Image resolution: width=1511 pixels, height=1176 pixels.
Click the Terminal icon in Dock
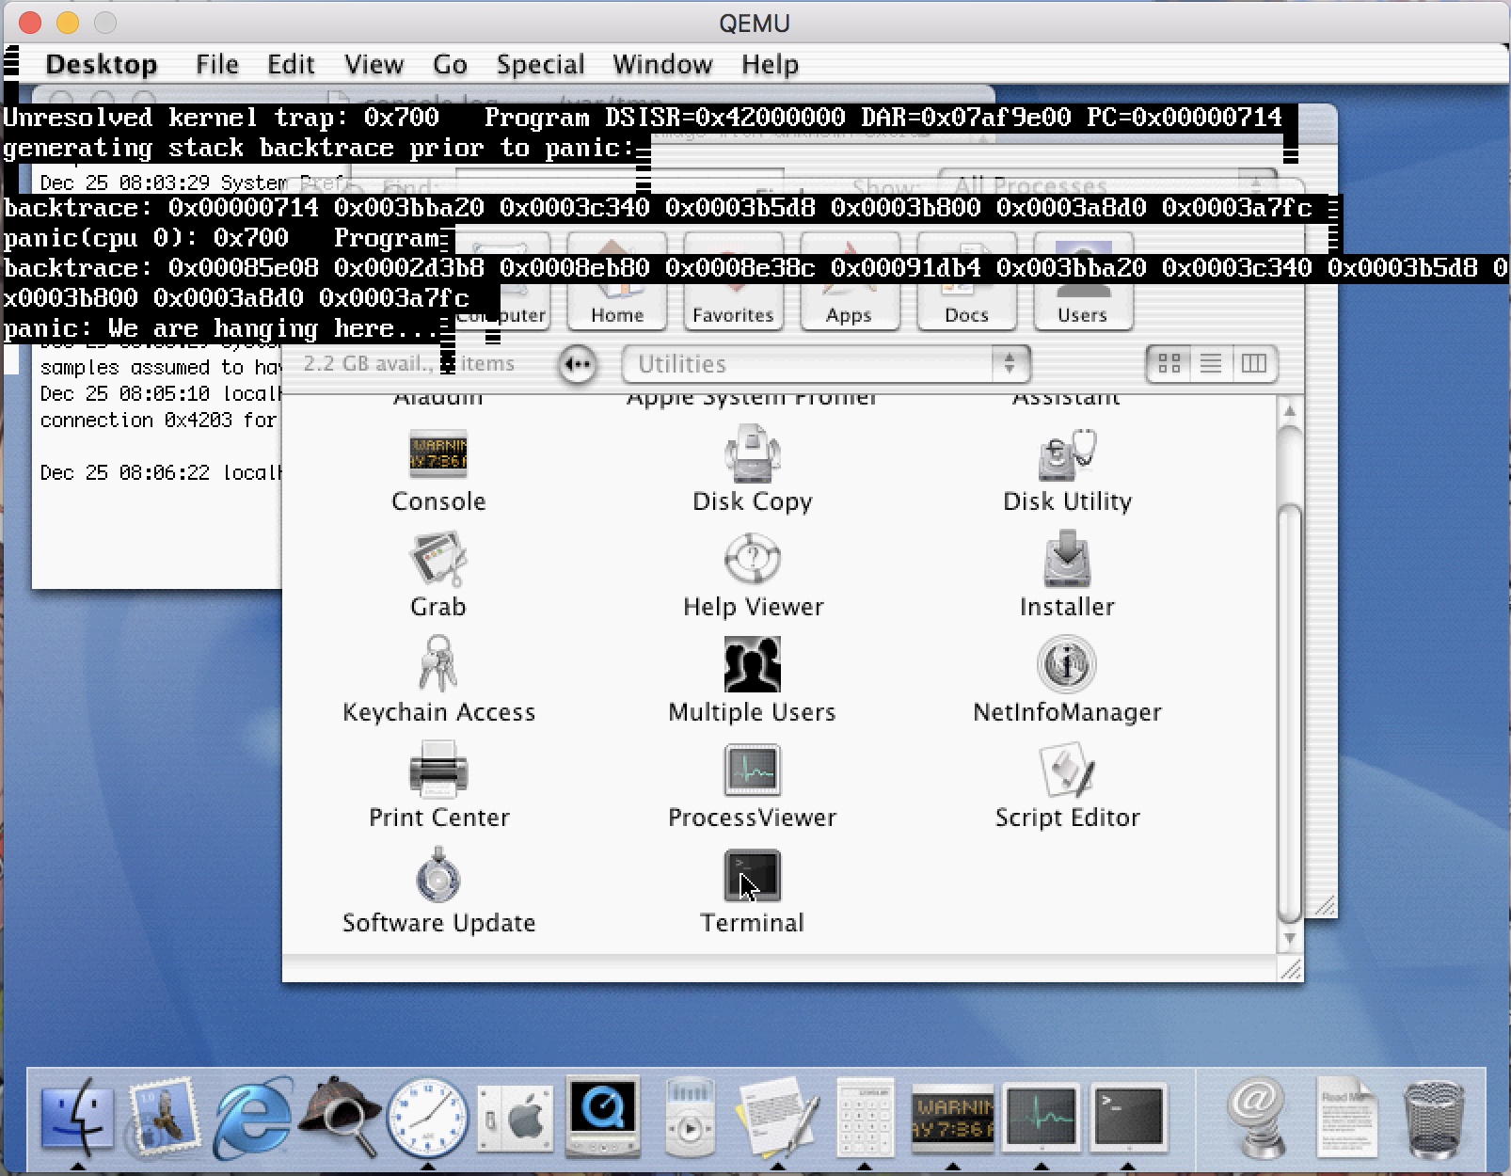pos(1128,1118)
